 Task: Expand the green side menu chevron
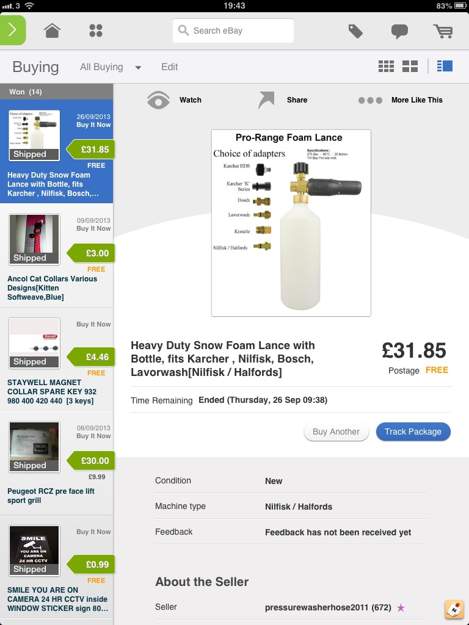13,30
